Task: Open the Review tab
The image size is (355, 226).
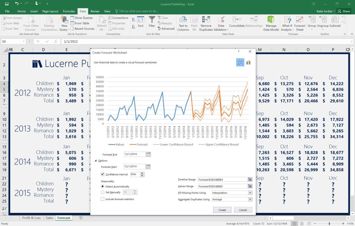Action: click(95, 11)
